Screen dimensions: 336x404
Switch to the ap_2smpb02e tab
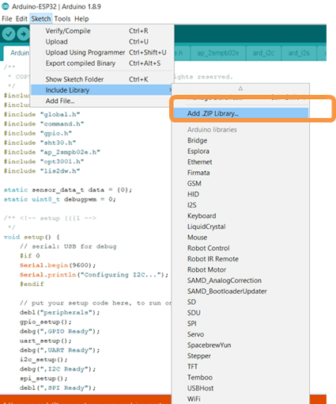pyautogui.click(x=218, y=53)
